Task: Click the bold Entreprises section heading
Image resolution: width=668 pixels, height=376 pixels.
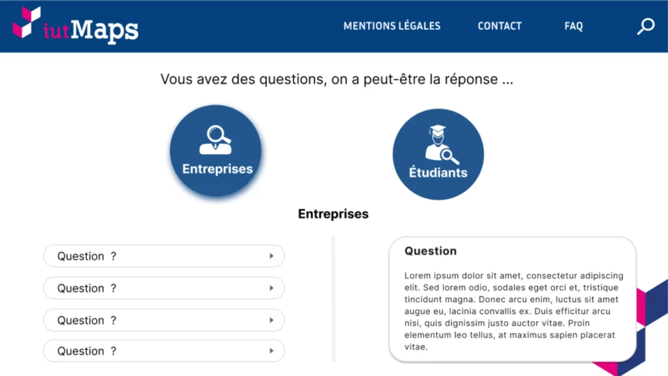Action: 333,213
